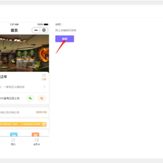
Task: Open the store description row chevron
Action: 45,87
